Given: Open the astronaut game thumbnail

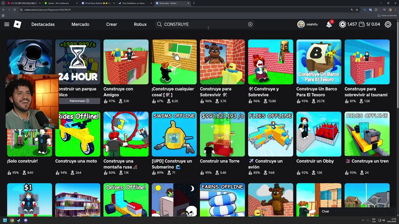Looking at the screenshot, I should coord(30,58).
